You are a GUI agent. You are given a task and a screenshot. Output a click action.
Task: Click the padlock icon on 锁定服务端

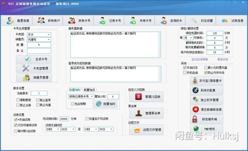[195, 119]
